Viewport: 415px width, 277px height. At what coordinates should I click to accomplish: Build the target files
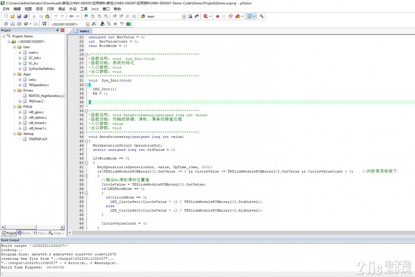12,24
